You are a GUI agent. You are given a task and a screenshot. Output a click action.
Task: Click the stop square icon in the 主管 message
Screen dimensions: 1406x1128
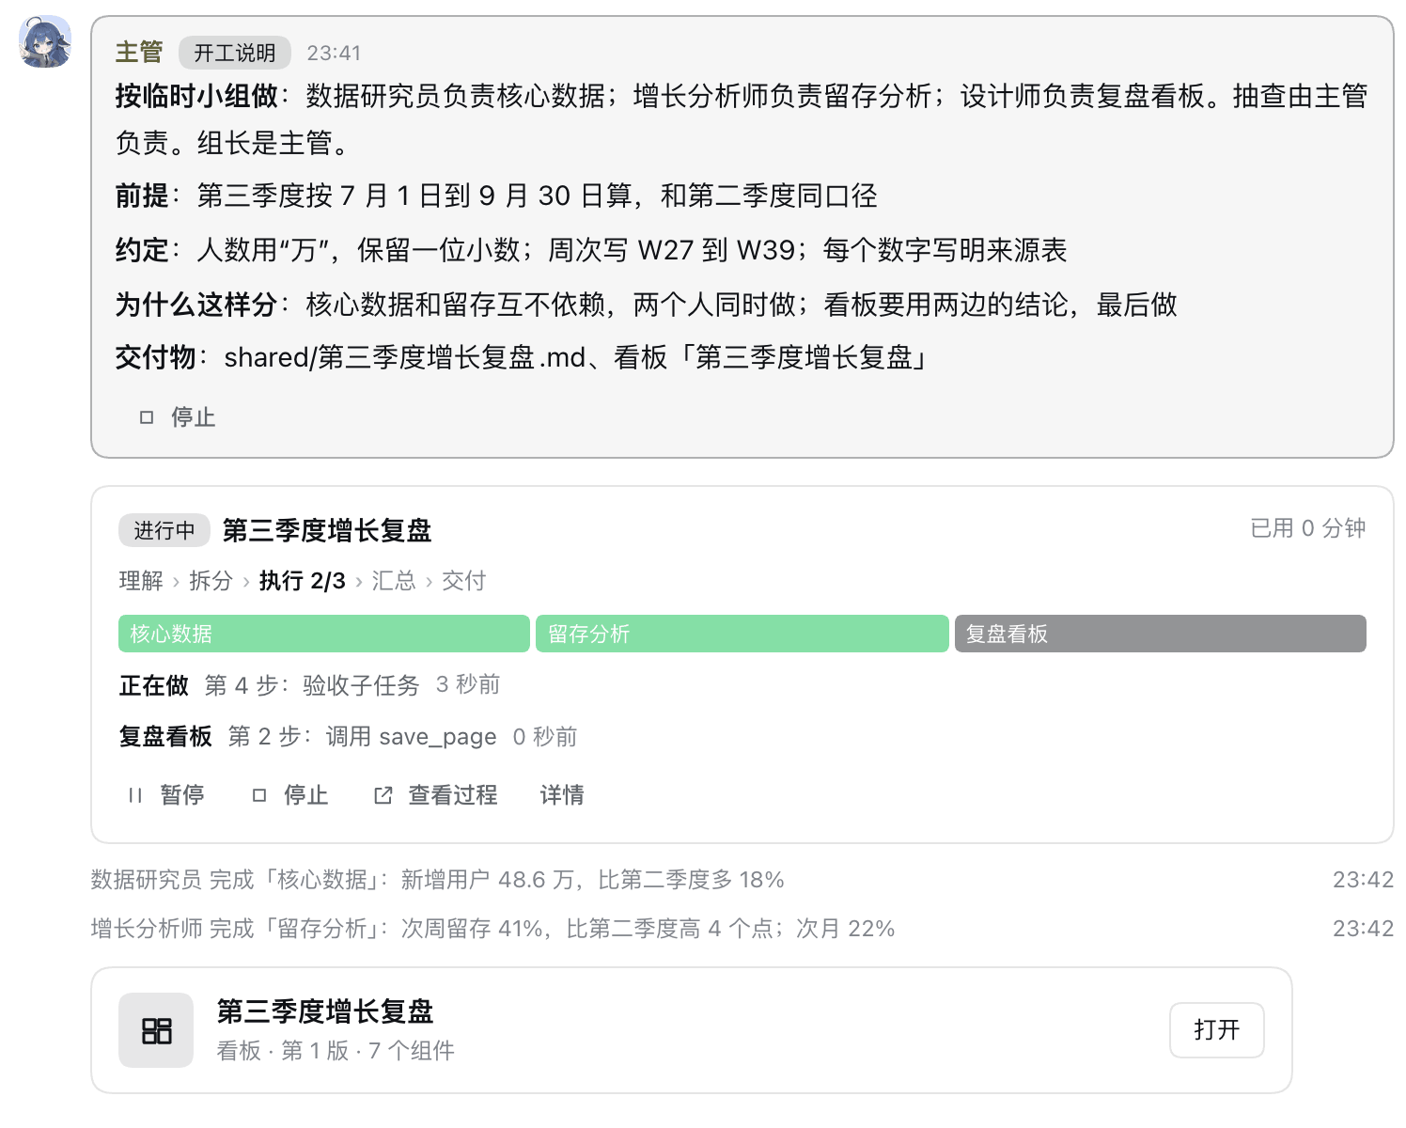pyautogui.click(x=147, y=417)
